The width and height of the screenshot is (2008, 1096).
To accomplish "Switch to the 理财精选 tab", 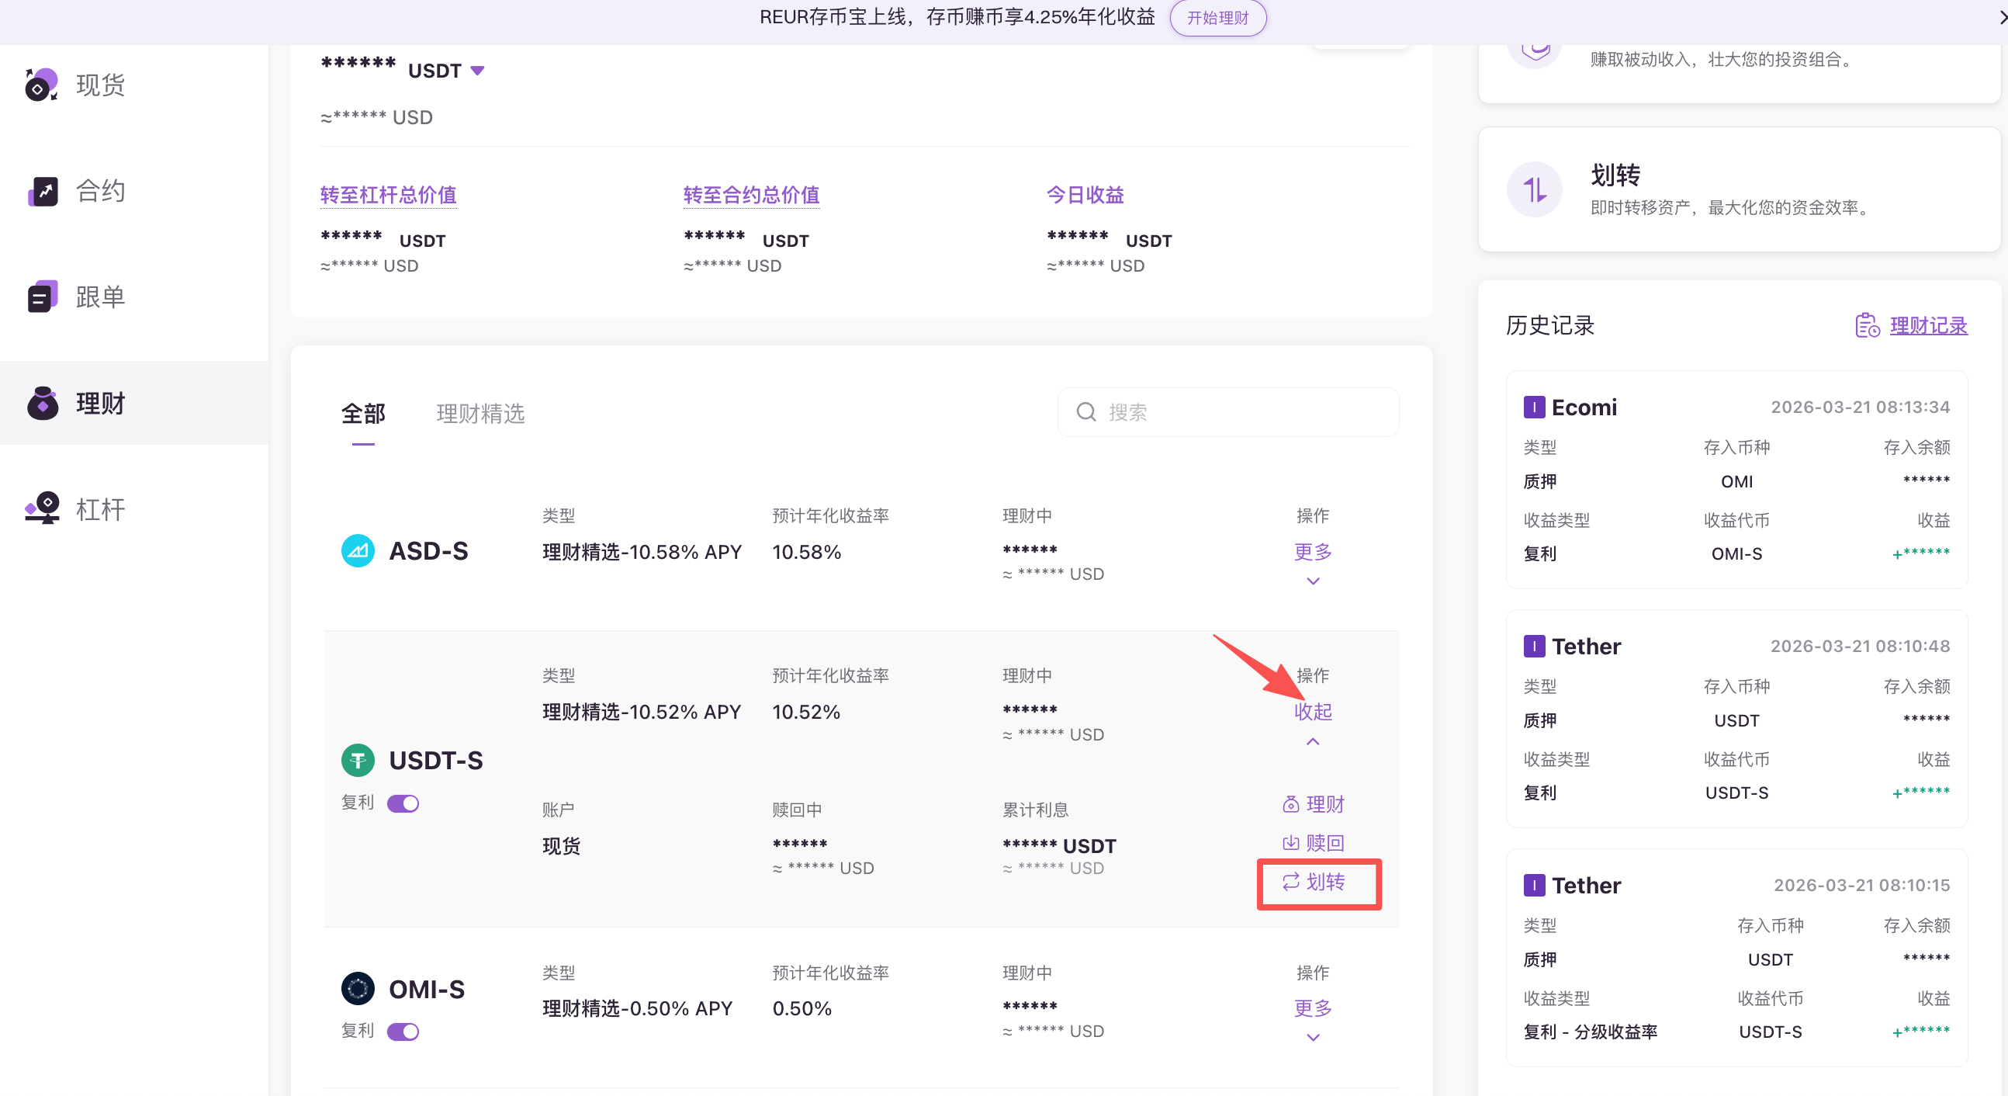I will pyautogui.click(x=480, y=414).
